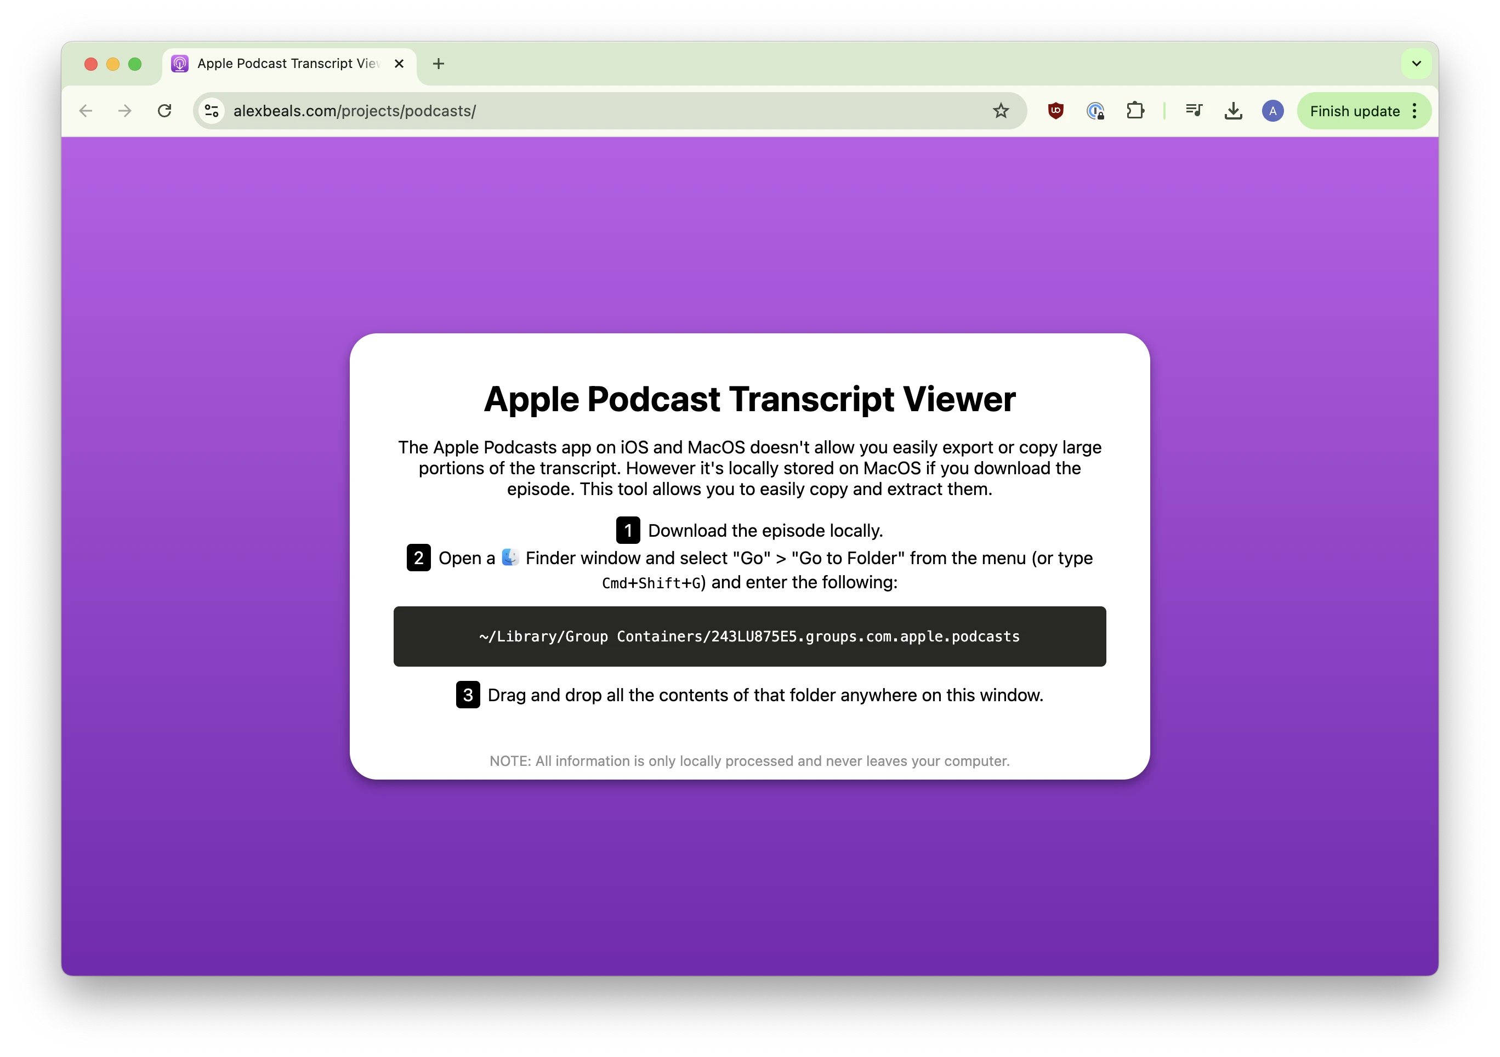
Task: Click the Library Group Containers path code block
Action: point(749,637)
